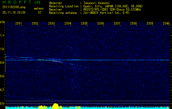Viewport: 172px width, 109px height.
Task: Click time marker 2331
Action: pyautogui.click(x=19, y=23)
